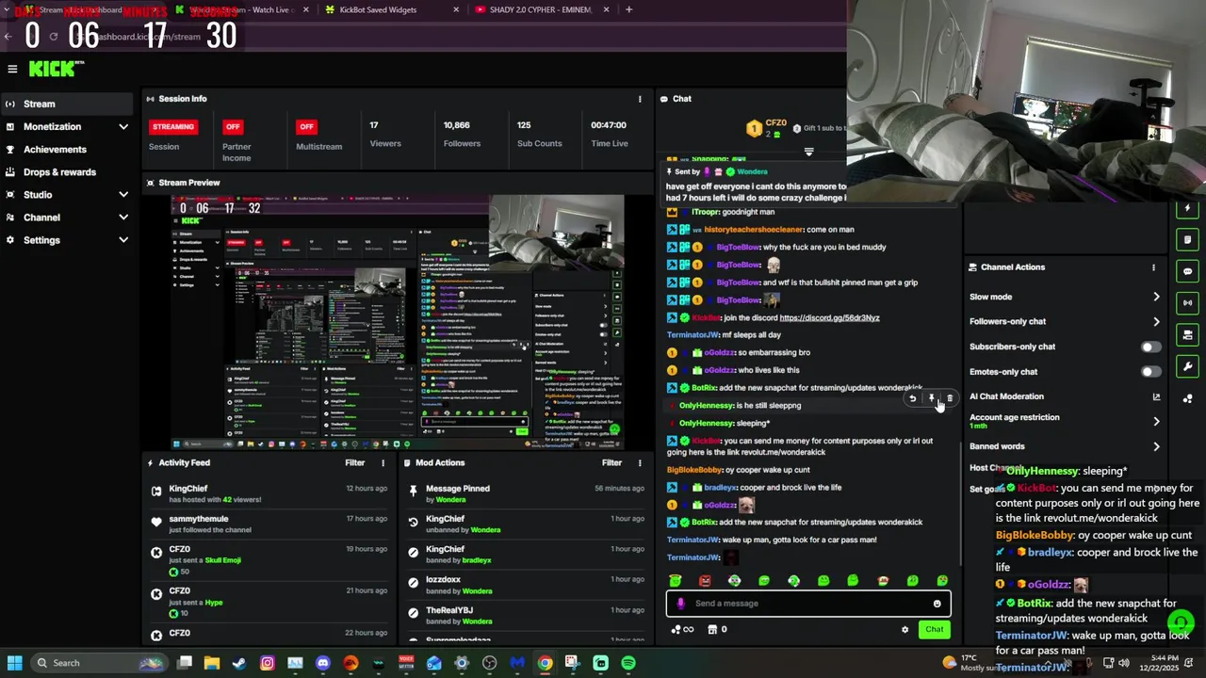The image size is (1206, 678).
Task: Click the Skull Emoji gift link
Action: pos(222,560)
